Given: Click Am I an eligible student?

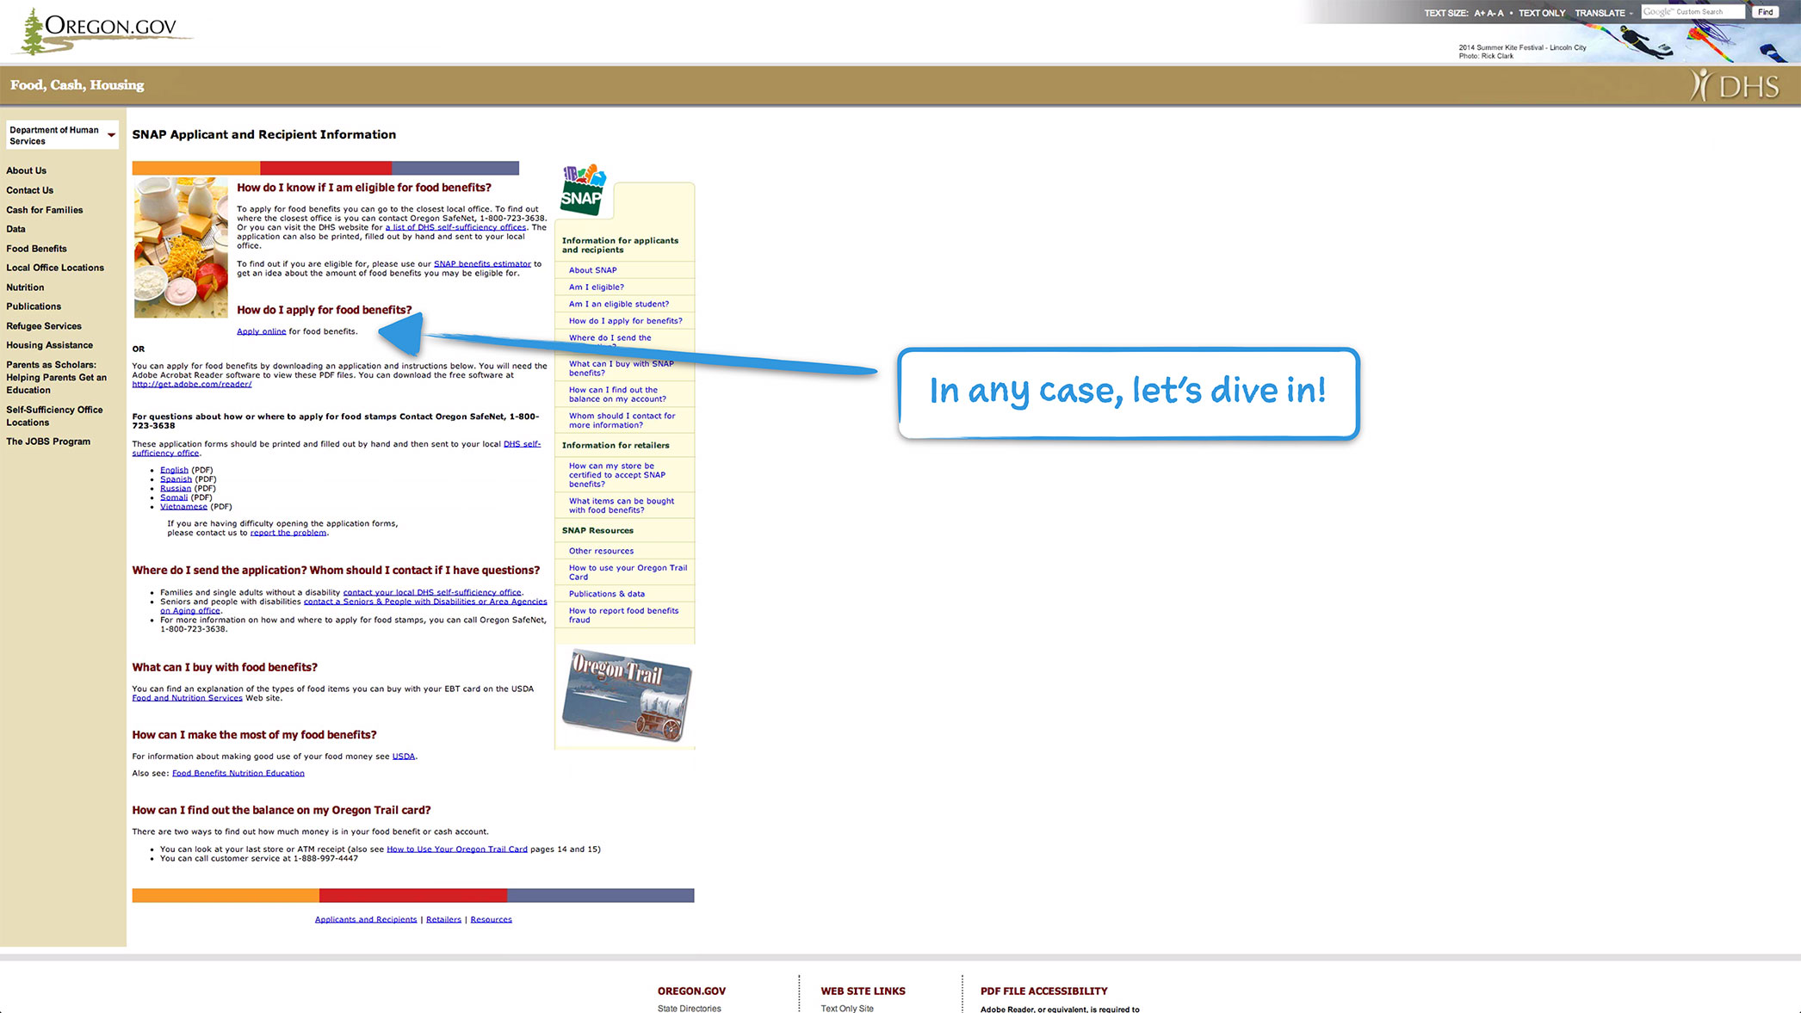Looking at the screenshot, I should click(x=619, y=304).
